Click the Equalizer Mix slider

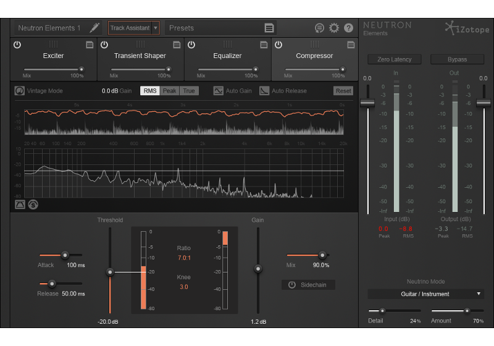click(228, 69)
